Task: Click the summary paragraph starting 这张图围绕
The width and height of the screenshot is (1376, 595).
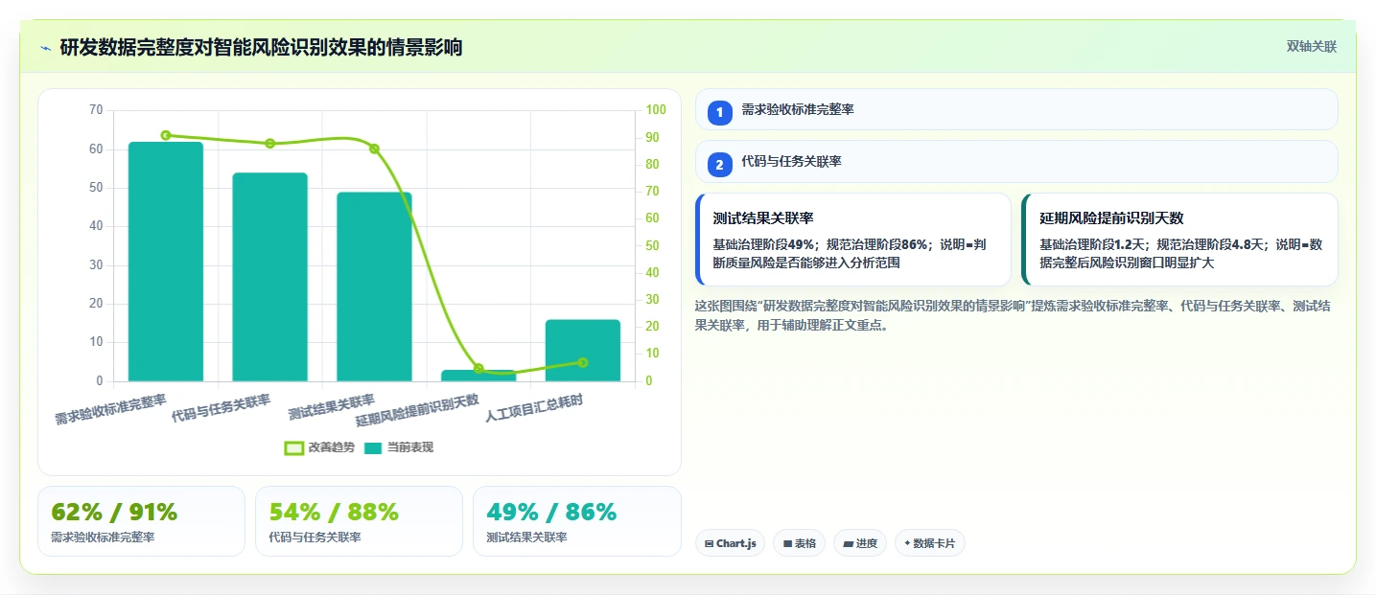Action: click(x=1013, y=315)
